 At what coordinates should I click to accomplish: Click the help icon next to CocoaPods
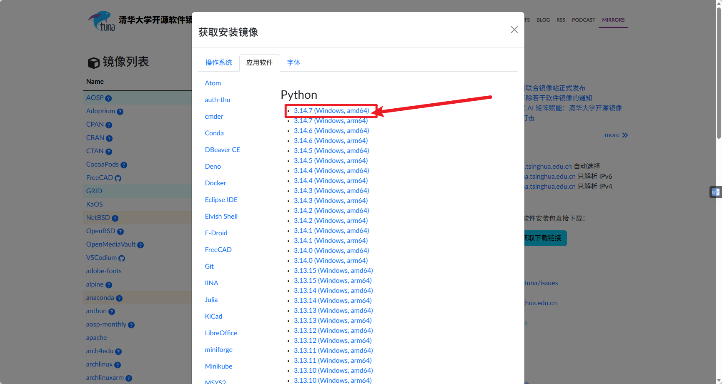point(124,165)
